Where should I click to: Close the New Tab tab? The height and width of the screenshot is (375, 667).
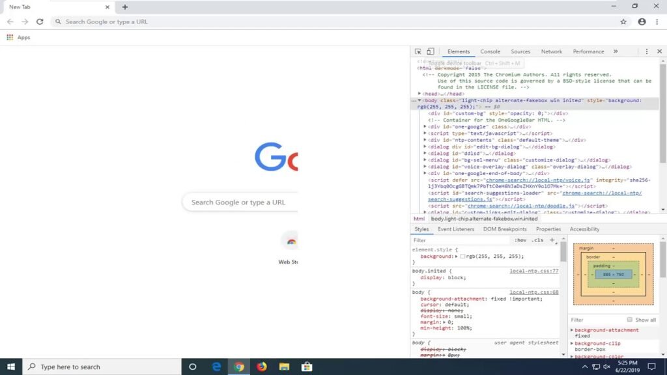point(107,7)
